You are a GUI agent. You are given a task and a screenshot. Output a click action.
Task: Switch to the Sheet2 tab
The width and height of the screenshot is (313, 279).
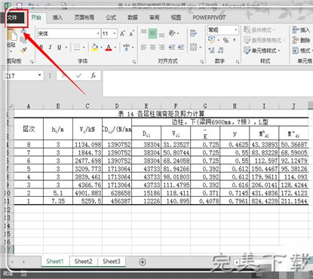click(x=83, y=261)
